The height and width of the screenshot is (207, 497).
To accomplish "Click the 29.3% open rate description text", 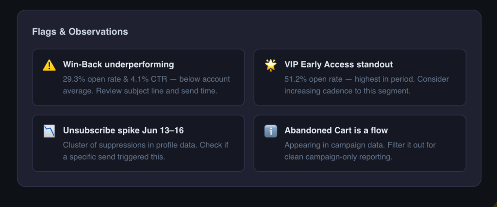I will (x=147, y=85).
